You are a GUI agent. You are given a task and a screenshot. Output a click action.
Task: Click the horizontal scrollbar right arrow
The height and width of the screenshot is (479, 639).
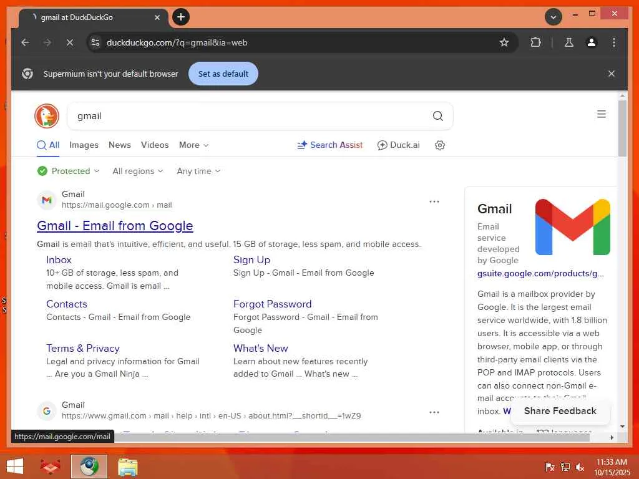[612, 437]
